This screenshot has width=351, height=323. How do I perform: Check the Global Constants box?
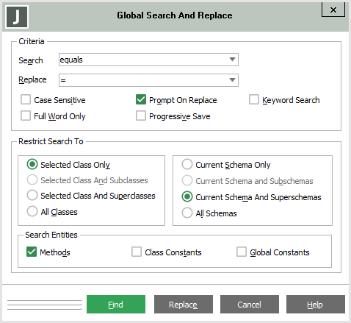(x=242, y=252)
